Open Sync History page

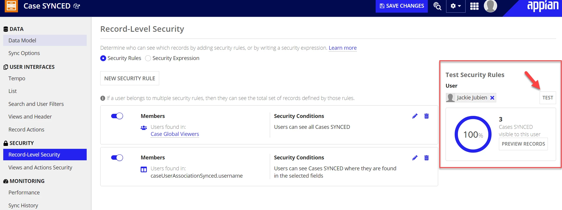(x=23, y=205)
